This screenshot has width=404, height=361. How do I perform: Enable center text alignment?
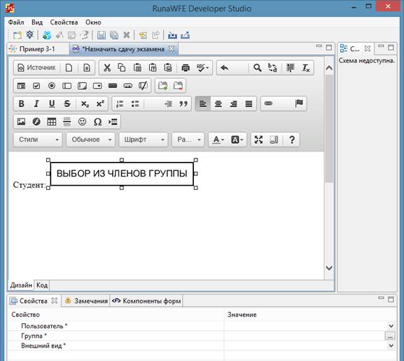click(218, 104)
